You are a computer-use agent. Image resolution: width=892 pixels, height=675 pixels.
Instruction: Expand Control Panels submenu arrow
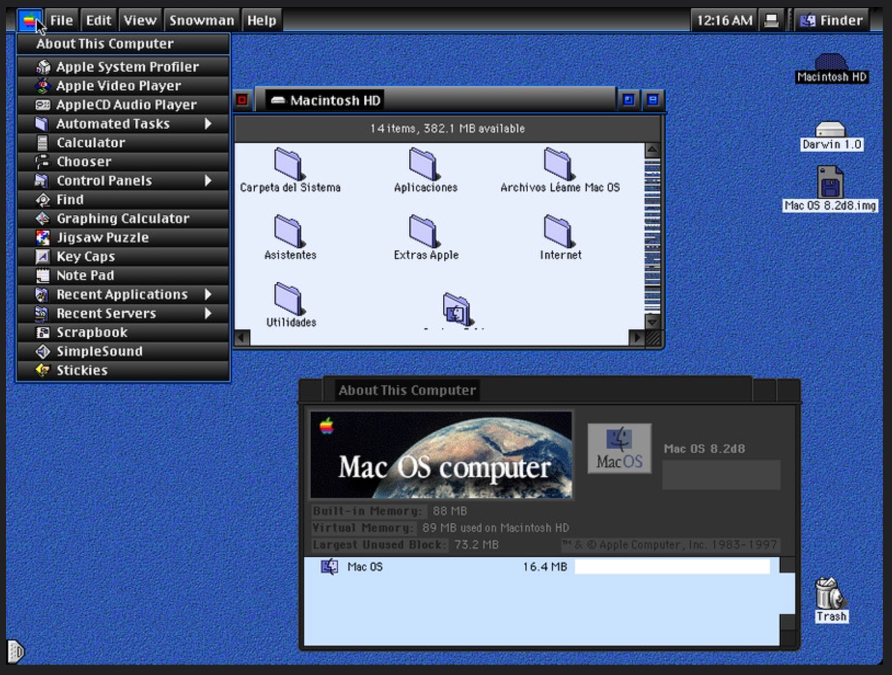208,181
